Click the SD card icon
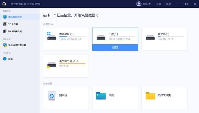The height and width of the screenshot is (113, 199). [5, 24]
